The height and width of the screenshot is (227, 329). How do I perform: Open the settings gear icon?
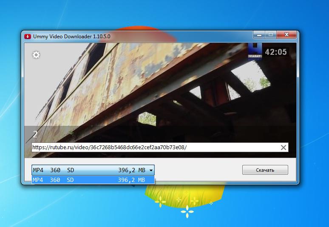(36, 55)
